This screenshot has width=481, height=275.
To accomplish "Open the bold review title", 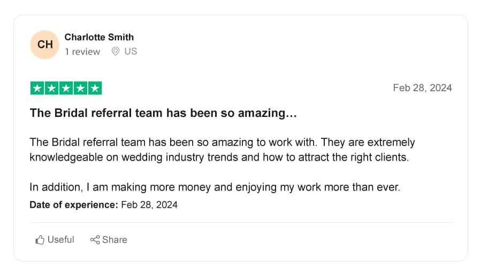I will (x=163, y=113).
